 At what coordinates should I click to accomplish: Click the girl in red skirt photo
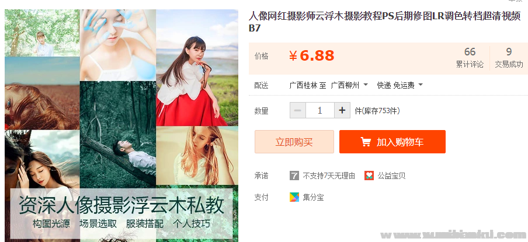coord(197,68)
